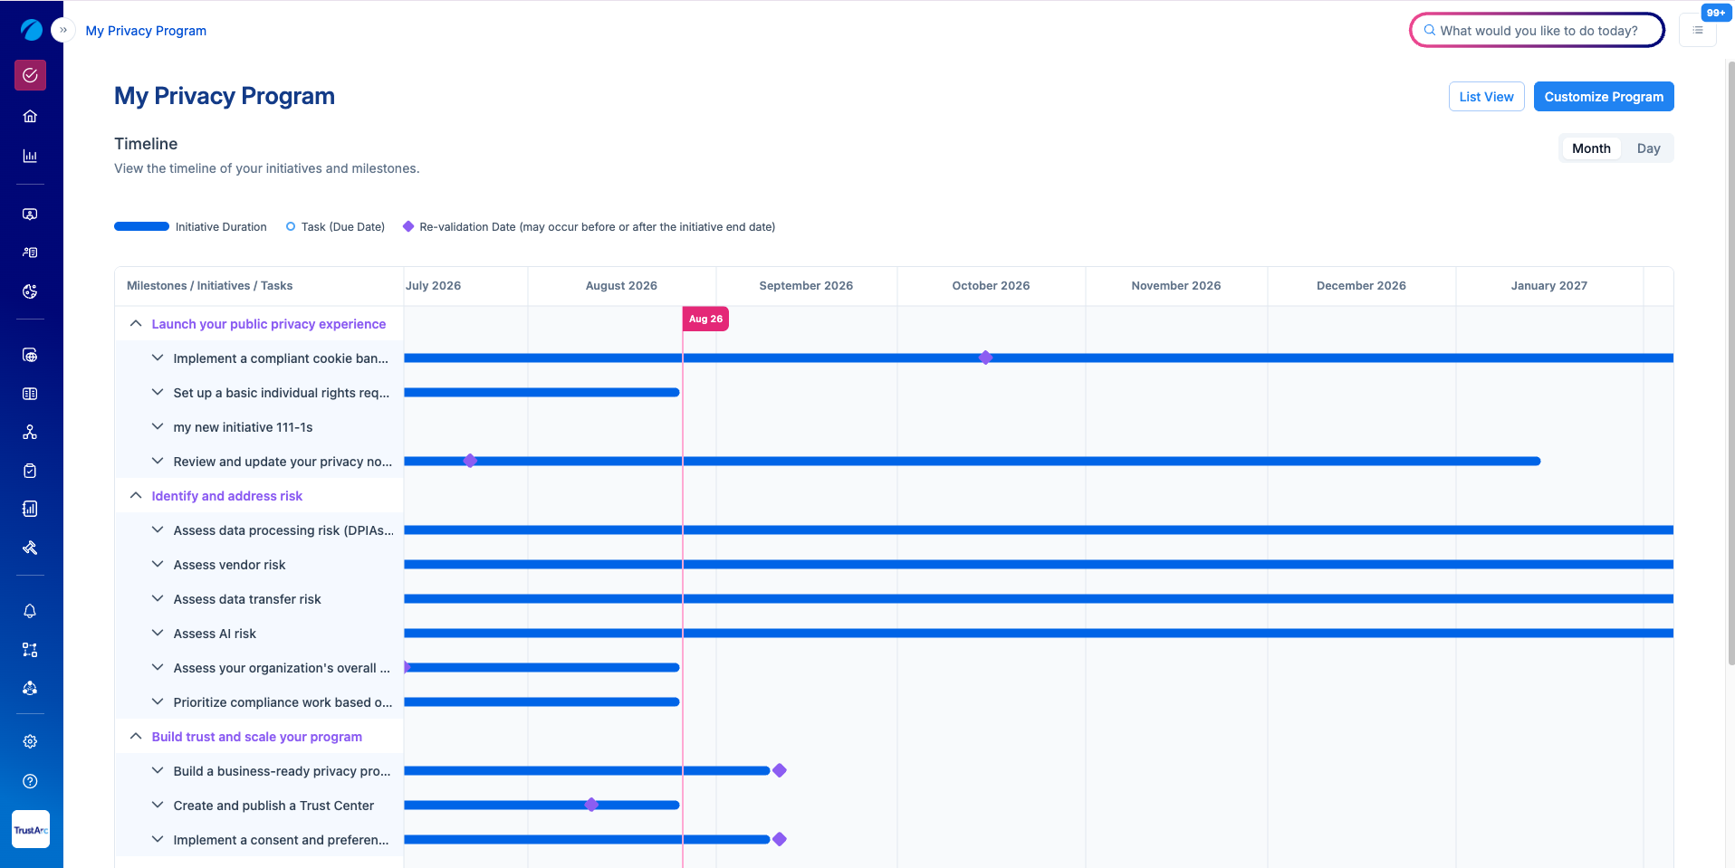Image resolution: width=1735 pixels, height=868 pixels.
Task: Open the home icon in sidebar
Action: point(30,116)
